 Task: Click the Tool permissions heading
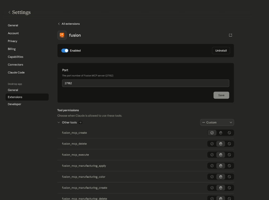(68, 110)
